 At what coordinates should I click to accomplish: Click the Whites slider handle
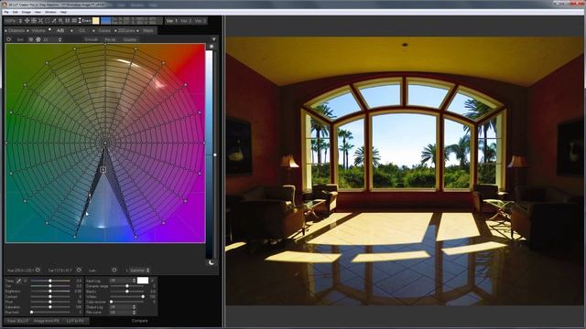[143, 296]
